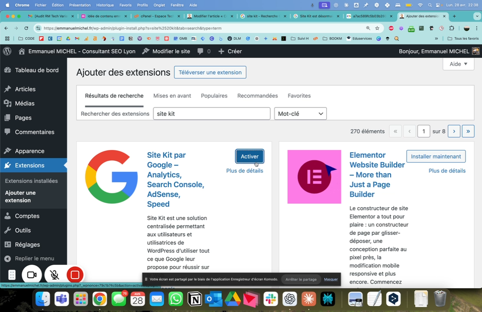482x312 pixels.
Task: Switch to cPanel - Espace Tech tab
Action: pyautogui.click(x=157, y=16)
